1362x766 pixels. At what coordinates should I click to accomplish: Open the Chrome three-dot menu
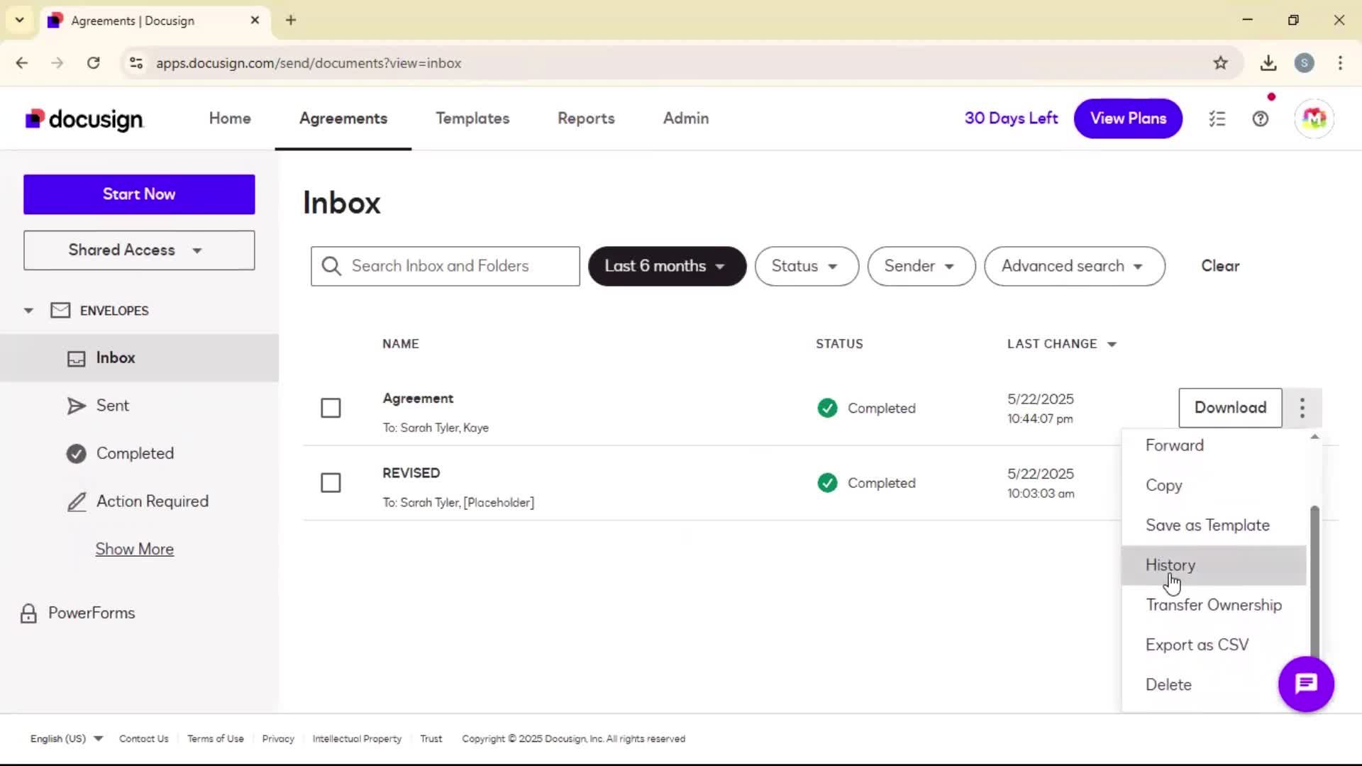click(x=1340, y=63)
